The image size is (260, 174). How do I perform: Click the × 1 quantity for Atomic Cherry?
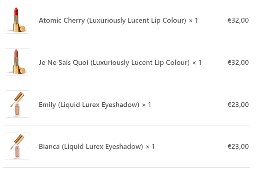tap(193, 21)
